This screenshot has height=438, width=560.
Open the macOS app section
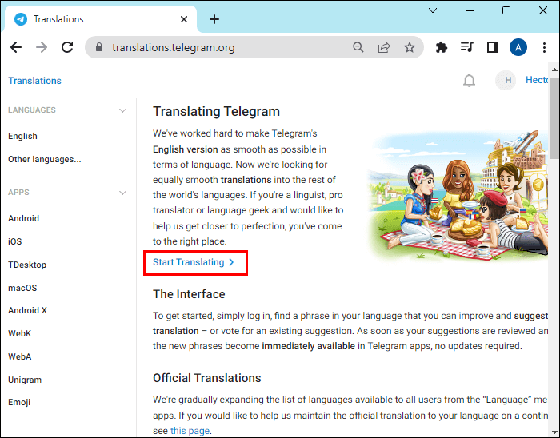click(x=22, y=288)
